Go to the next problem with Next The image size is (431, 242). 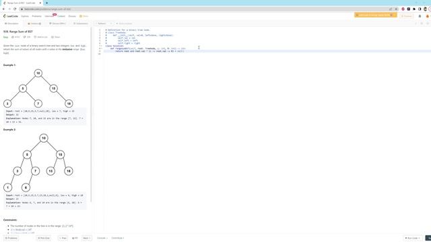87,238
